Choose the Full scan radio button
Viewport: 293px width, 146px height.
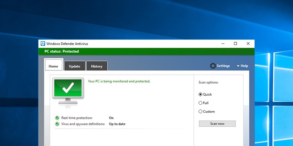[x=200, y=103]
